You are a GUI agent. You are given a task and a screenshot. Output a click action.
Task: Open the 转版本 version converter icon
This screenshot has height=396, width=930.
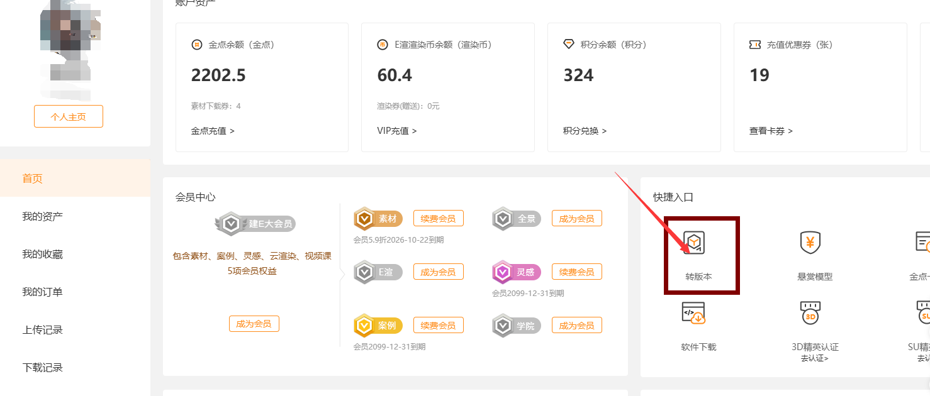coord(695,243)
